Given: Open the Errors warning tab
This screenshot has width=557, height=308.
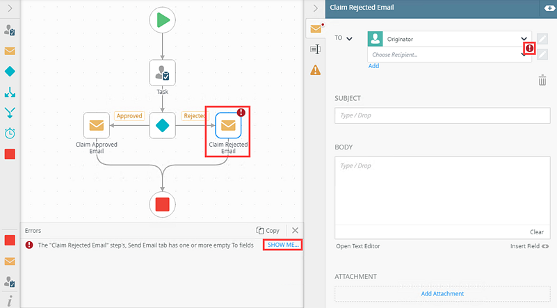Looking at the screenshot, I should tap(316, 70).
